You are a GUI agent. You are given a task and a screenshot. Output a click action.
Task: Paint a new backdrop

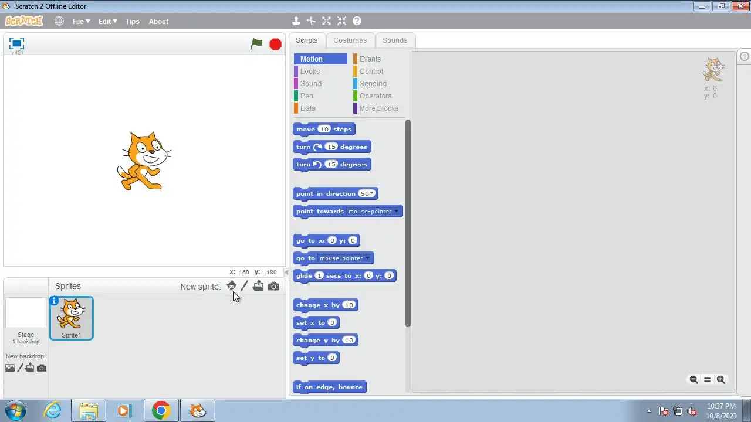20,368
